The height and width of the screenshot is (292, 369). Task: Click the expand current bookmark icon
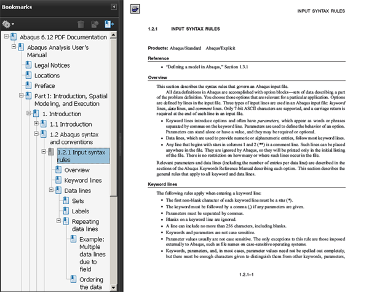point(109,24)
